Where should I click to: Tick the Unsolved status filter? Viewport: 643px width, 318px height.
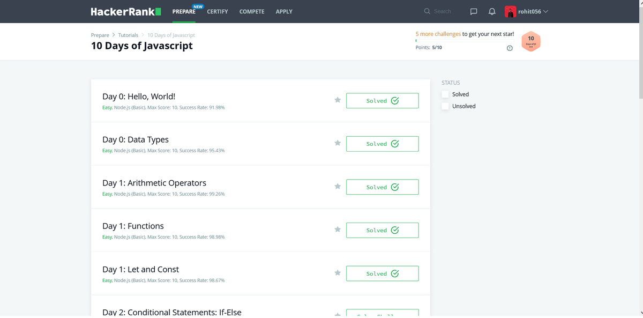pos(445,106)
